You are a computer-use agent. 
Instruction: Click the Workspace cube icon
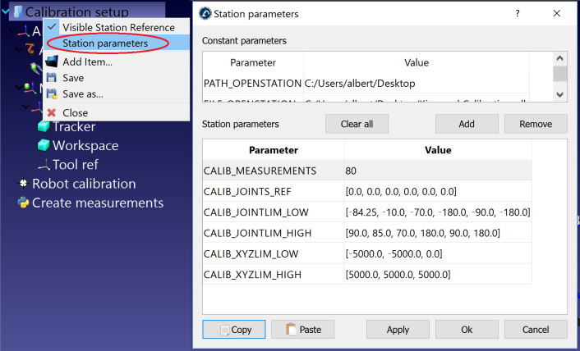point(44,145)
